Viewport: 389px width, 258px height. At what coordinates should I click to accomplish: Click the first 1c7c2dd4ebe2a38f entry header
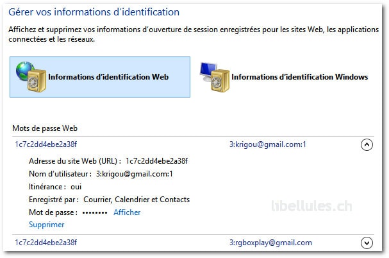tap(46, 144)
